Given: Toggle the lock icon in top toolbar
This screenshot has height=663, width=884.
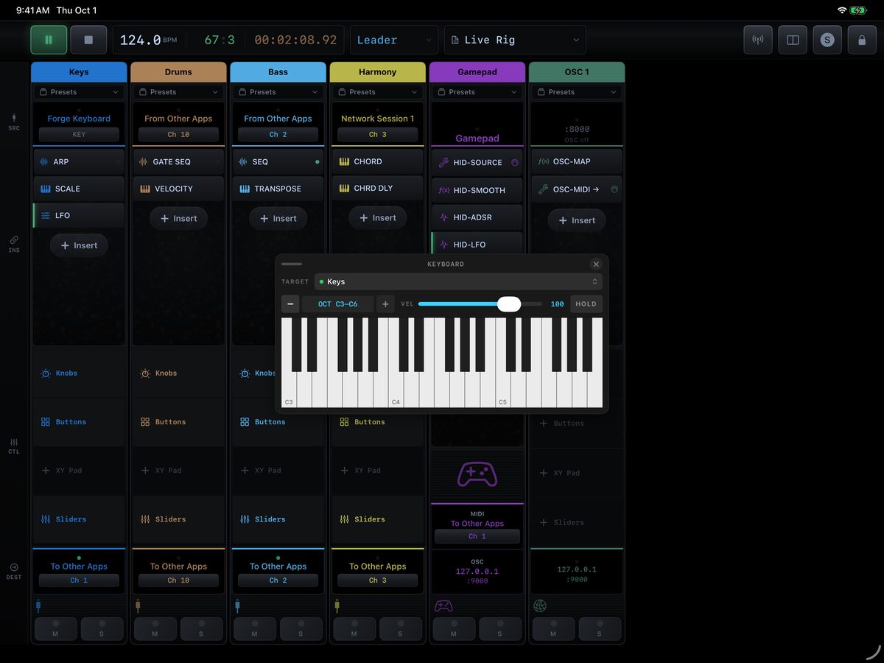Looking at the screenshot, I should point(862,40).
